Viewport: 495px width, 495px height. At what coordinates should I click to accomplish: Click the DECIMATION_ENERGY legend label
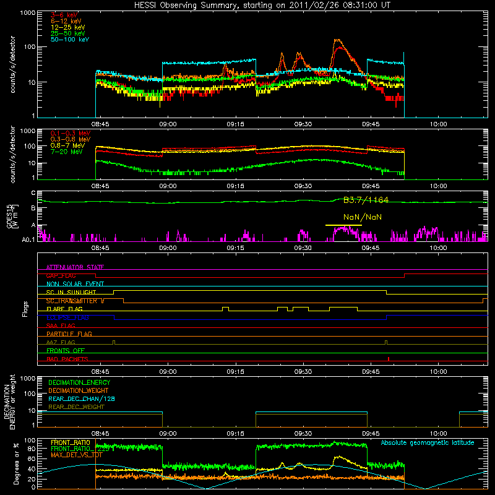point(79,382)
